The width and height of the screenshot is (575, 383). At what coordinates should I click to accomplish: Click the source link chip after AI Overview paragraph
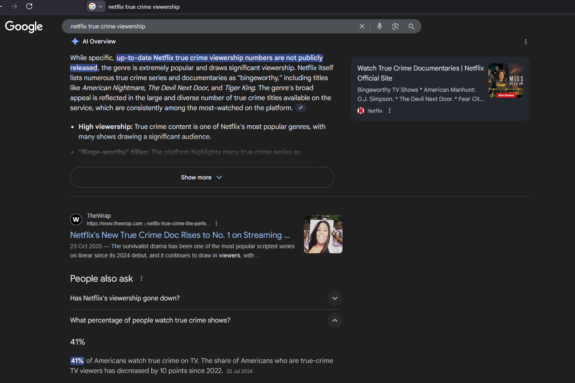coord(301,108)
